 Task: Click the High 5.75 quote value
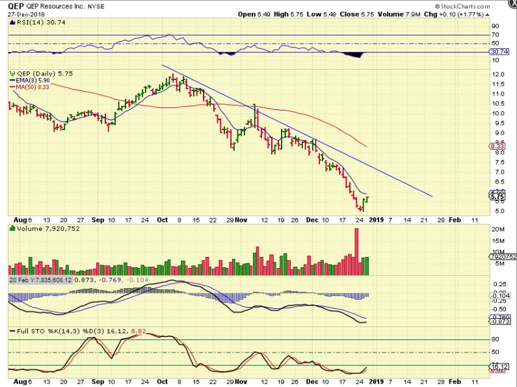[x=289, y=14]
